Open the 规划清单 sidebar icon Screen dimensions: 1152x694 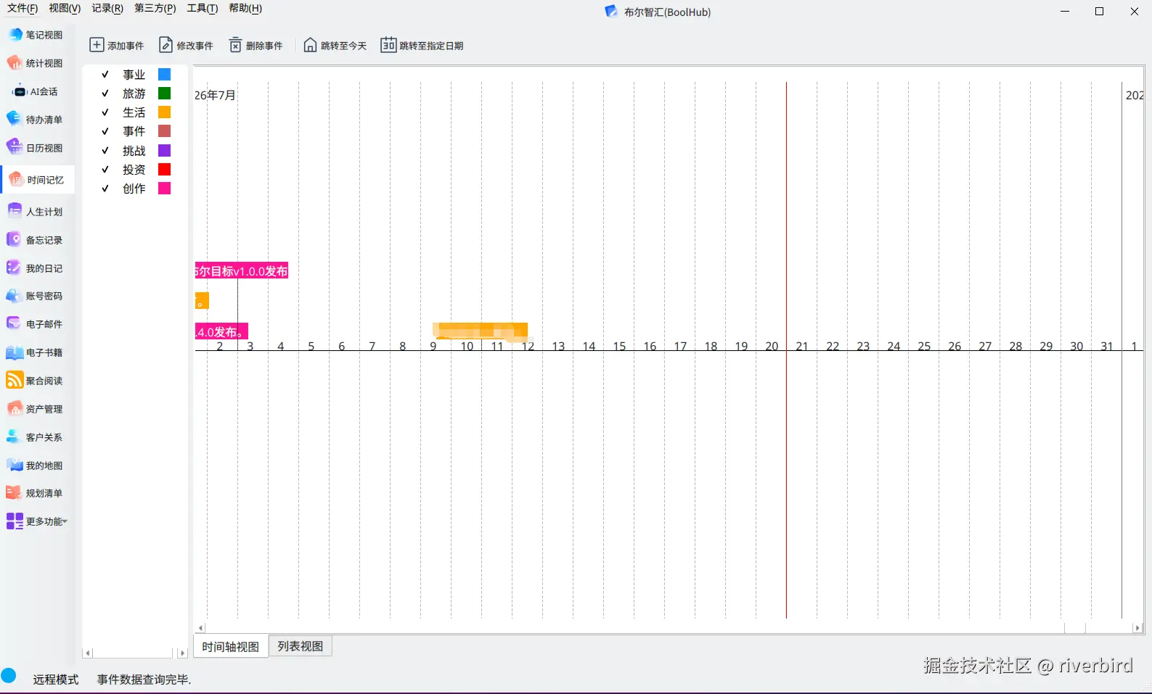click(x=15, y=493)
